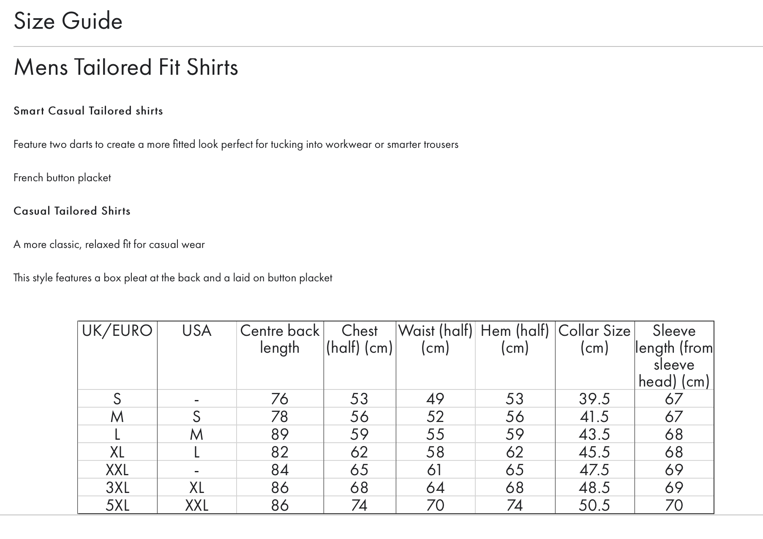763x539 pixels.
Task: Click centre back length value 89
Action: click(x=279, y=434)
